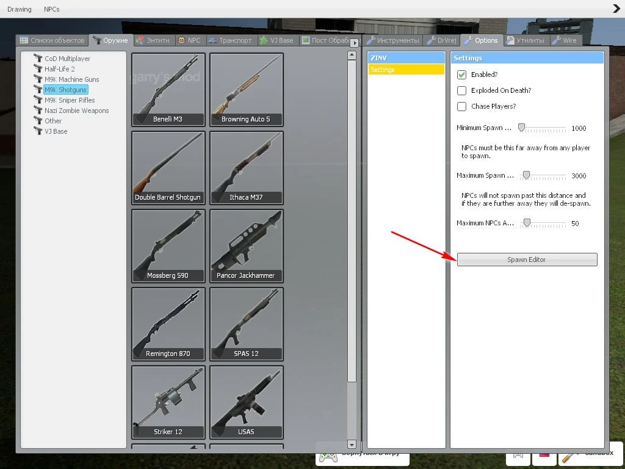
Task: Open the VJ Base weapon category
Action: 56,131
